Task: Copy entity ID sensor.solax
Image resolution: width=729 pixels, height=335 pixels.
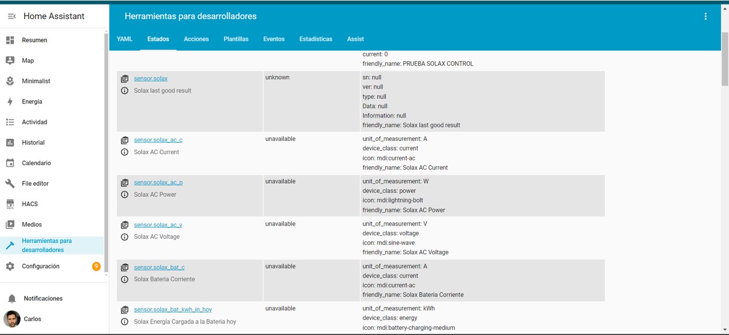Action: tap(124, 78)
